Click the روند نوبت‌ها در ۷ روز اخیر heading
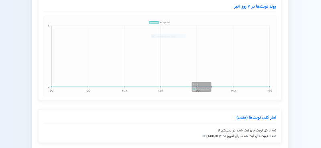The height and width of the screenshot is (148, 321). [255, 6]
